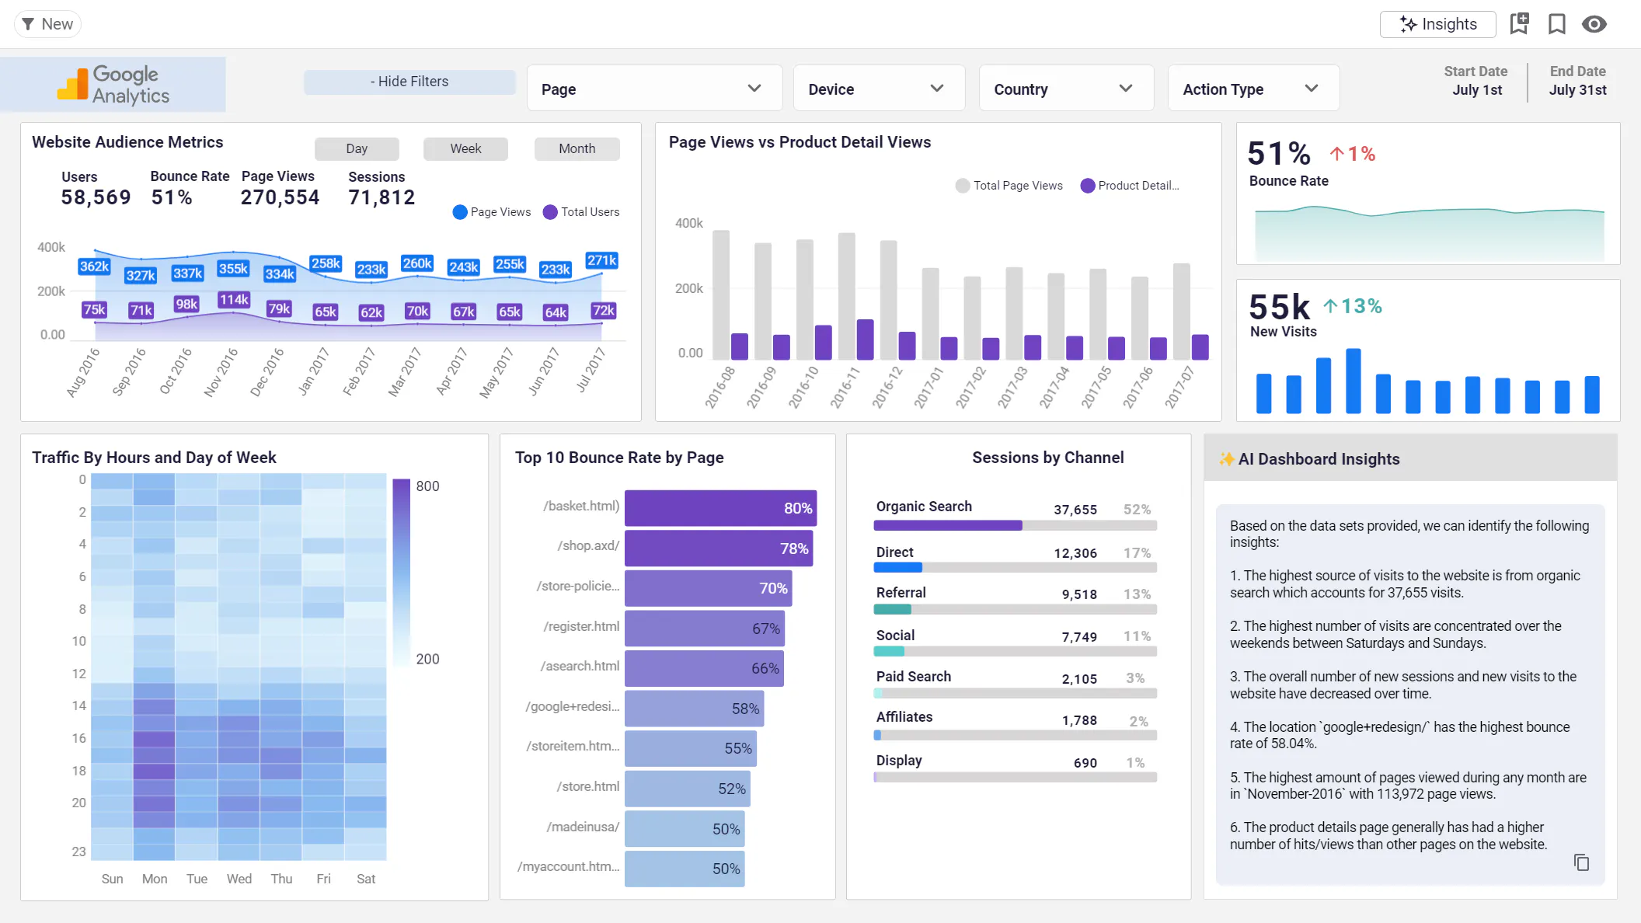The height and width of the screenshot is (923, 1641).
Task: Click the filter funnel icon beside New
Action: tap(28, 24)
